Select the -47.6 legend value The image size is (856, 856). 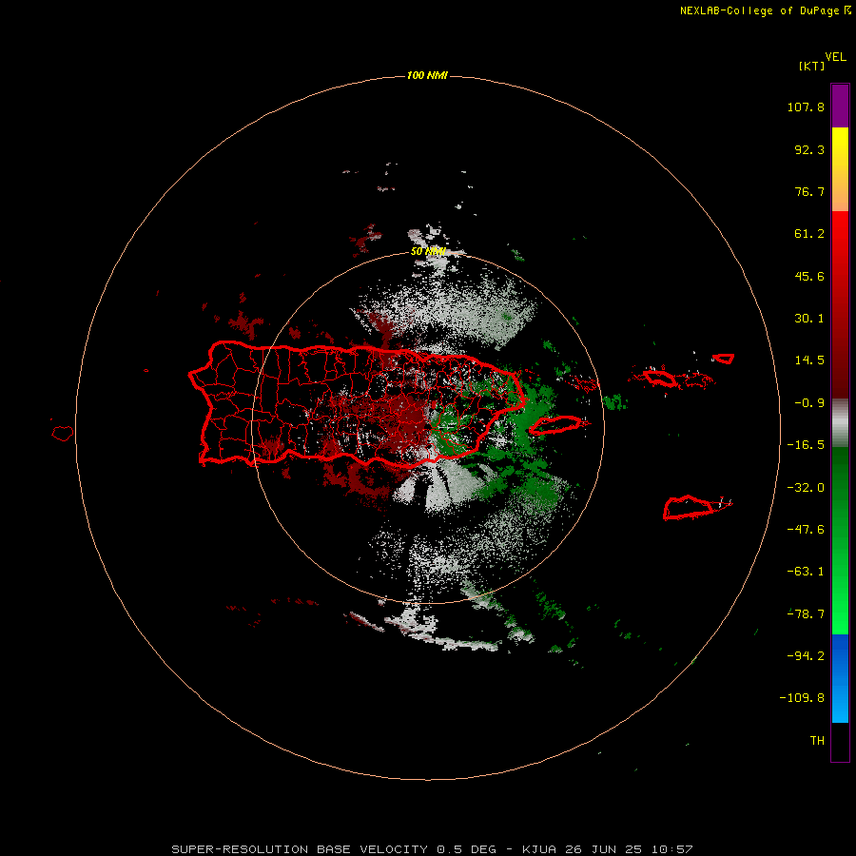click(806, 530)
